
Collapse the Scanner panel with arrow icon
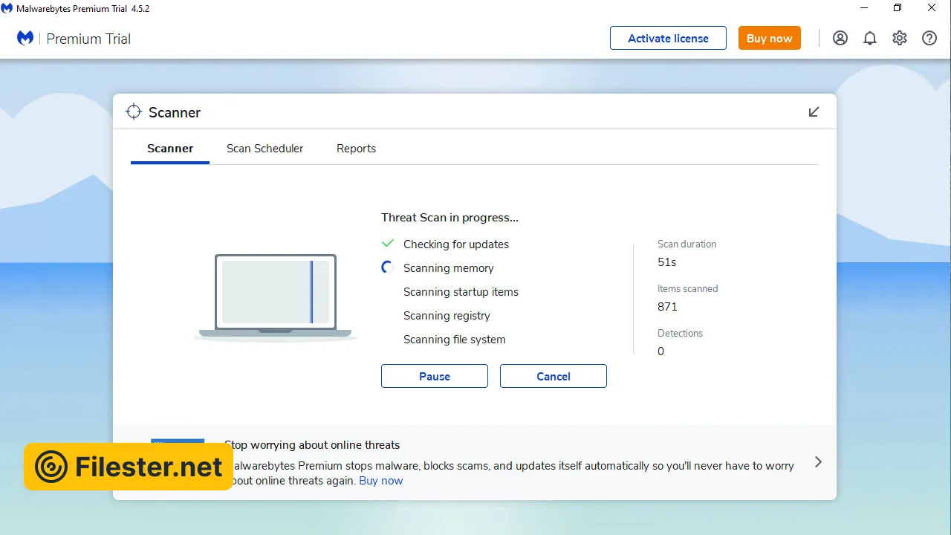coord(814,112)
